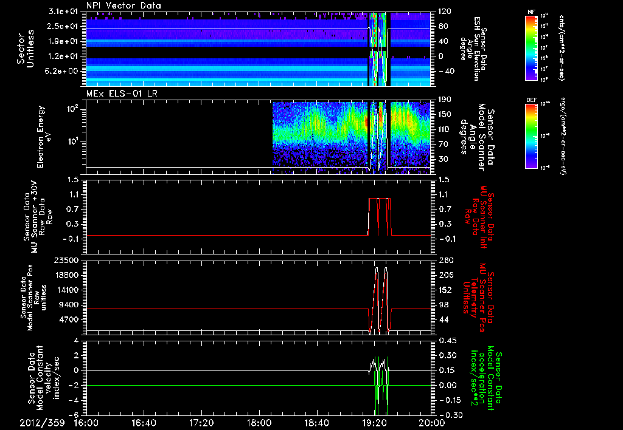Click the 14100 scanner position tick

pyautogui.click(x=66, y=290)
